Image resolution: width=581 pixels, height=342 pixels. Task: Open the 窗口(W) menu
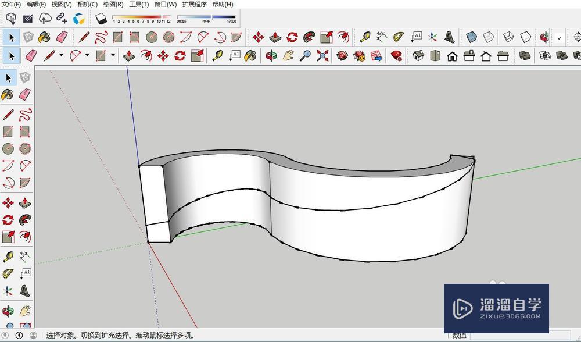pos(166,4)
